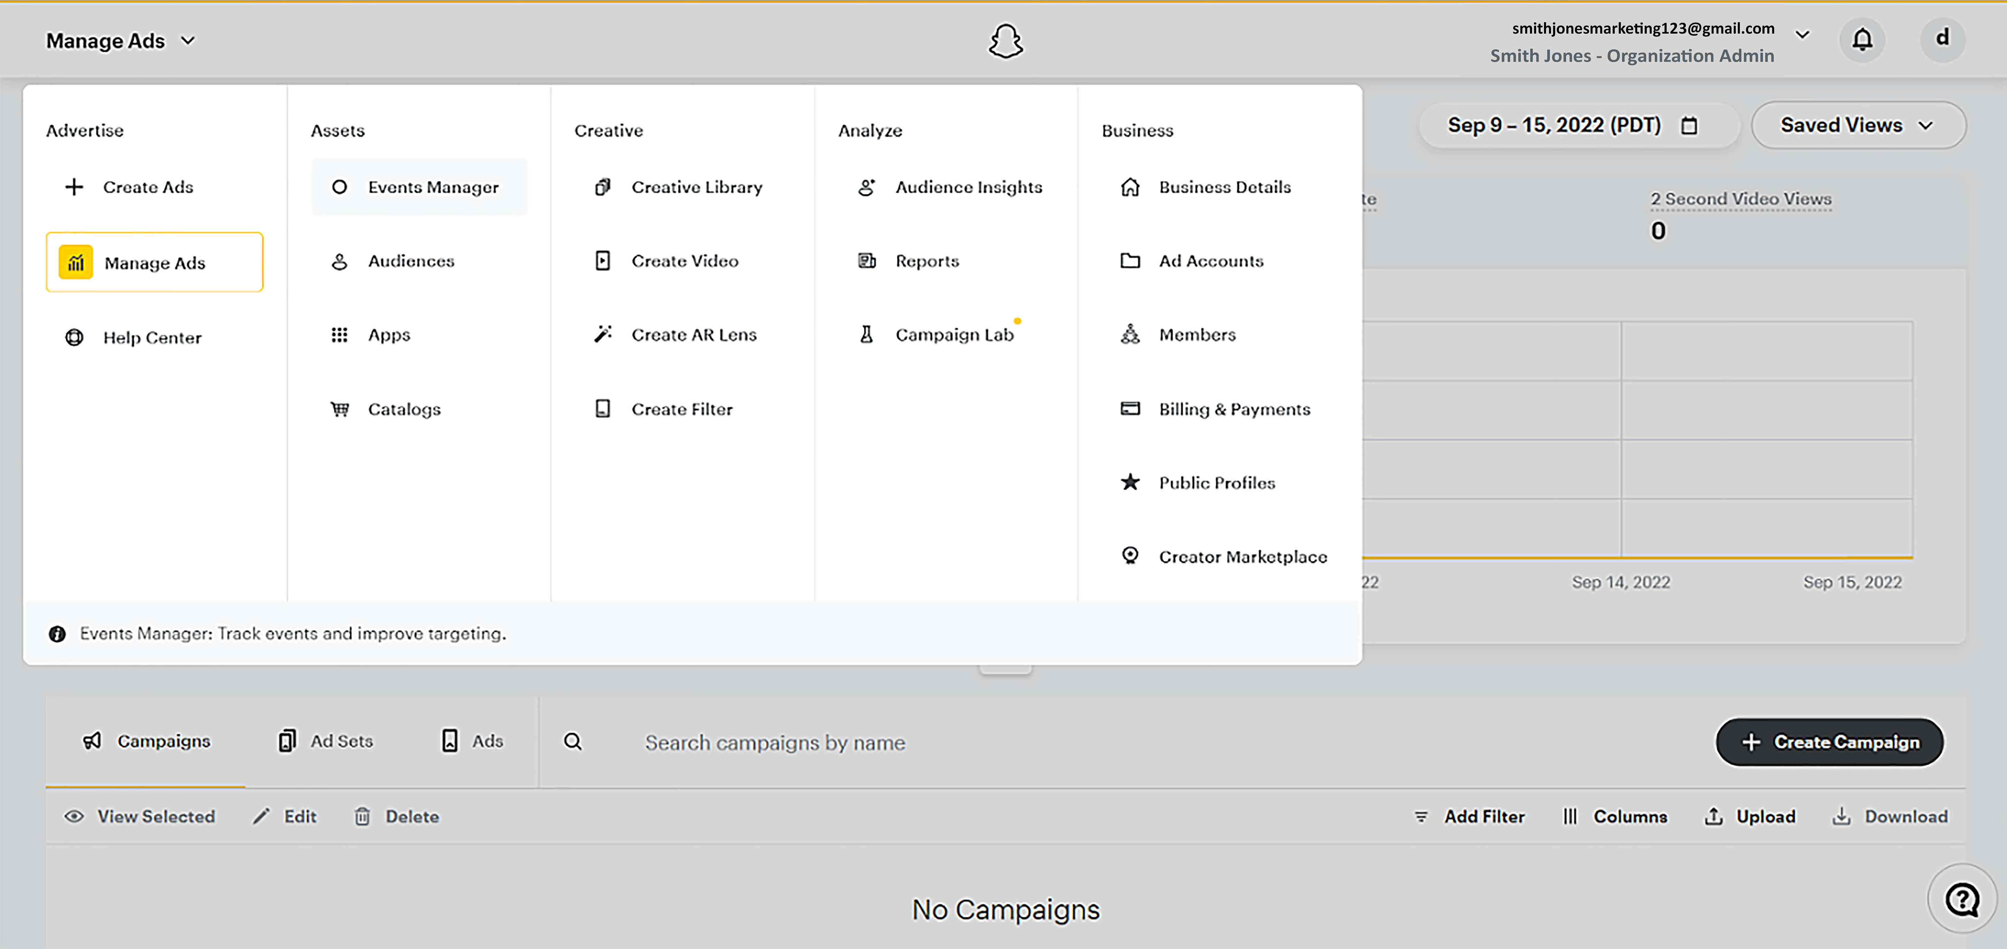Select Audiences in Assets menu

pos(419,261)
